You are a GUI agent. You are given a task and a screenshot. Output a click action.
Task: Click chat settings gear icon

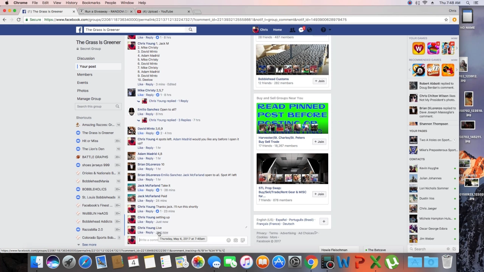coord(448,249)
